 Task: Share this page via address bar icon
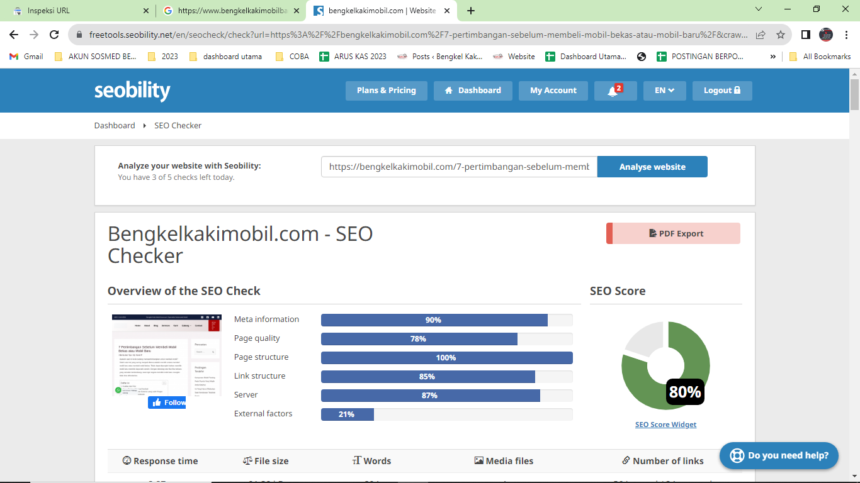761,35
